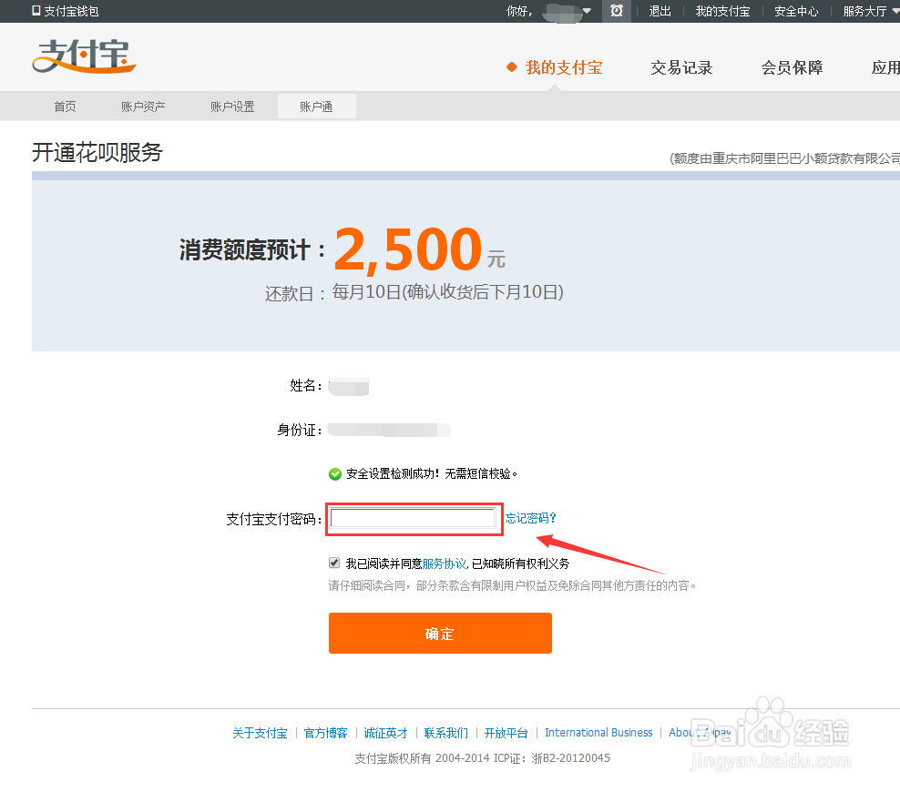The image size is (900, 792).
Task: Click the 忘记密码 link
Action: 531,517
